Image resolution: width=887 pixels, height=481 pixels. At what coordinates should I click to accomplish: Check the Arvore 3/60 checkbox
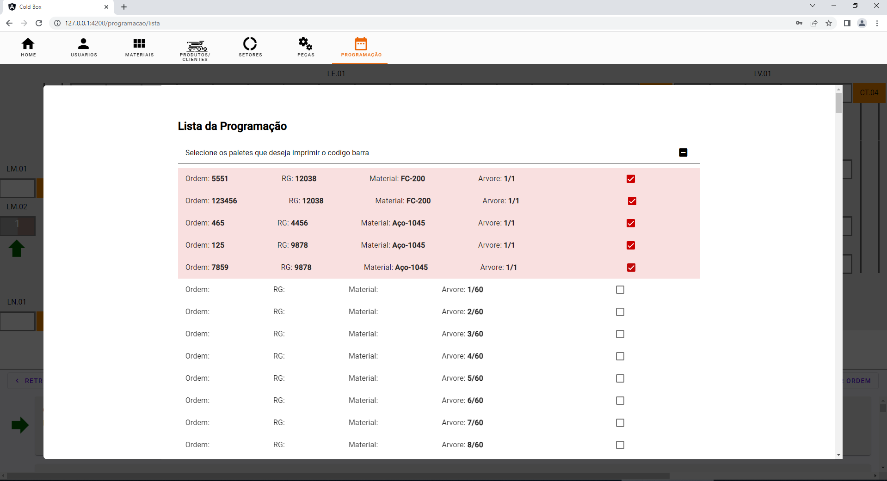tap(620, 334)
